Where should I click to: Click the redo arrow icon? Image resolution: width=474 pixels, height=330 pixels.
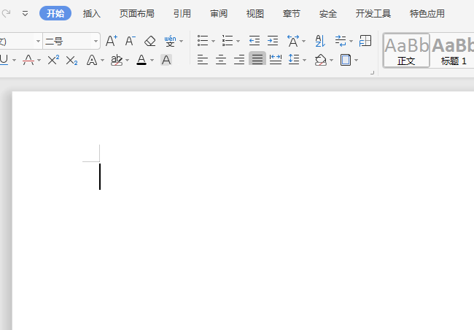coord(6,13)
